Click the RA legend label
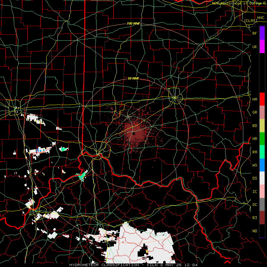This screenshot has height=267, width=267. click(x=255, y=152)
